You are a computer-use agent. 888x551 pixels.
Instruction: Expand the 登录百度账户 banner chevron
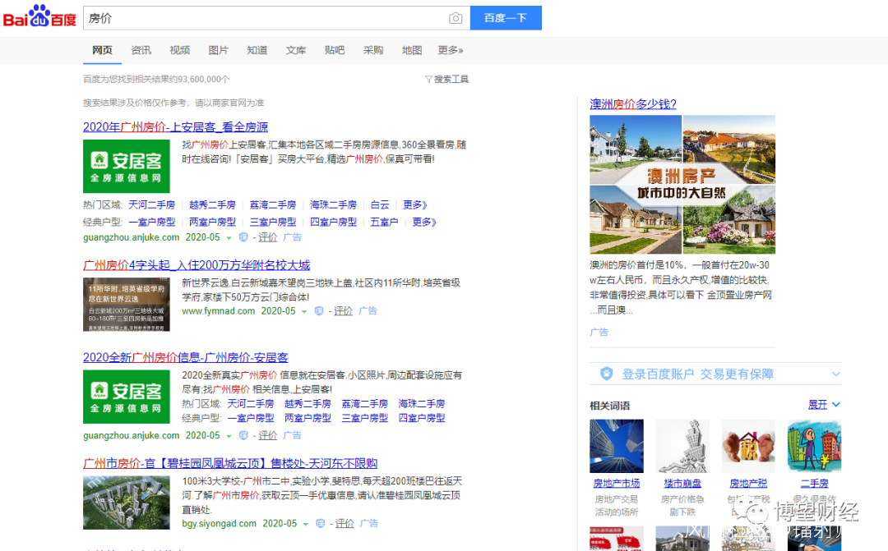[x=835, y=374]
